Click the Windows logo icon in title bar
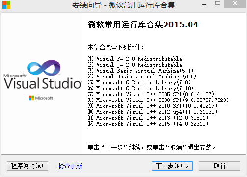The image size is (247, 177). [x=6, y=5]
